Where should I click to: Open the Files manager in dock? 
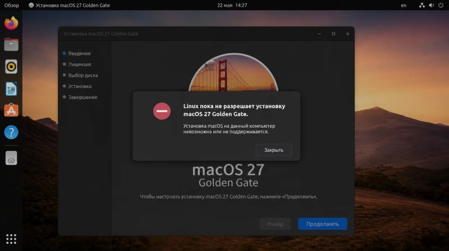pos(11,45)
